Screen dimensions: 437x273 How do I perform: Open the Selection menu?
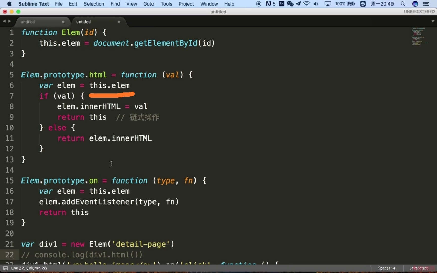[94, 4]
